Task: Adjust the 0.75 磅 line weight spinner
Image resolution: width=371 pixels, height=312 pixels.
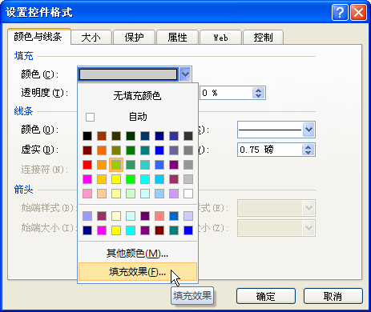Action: pyautogui.click(x=308, y=150)
